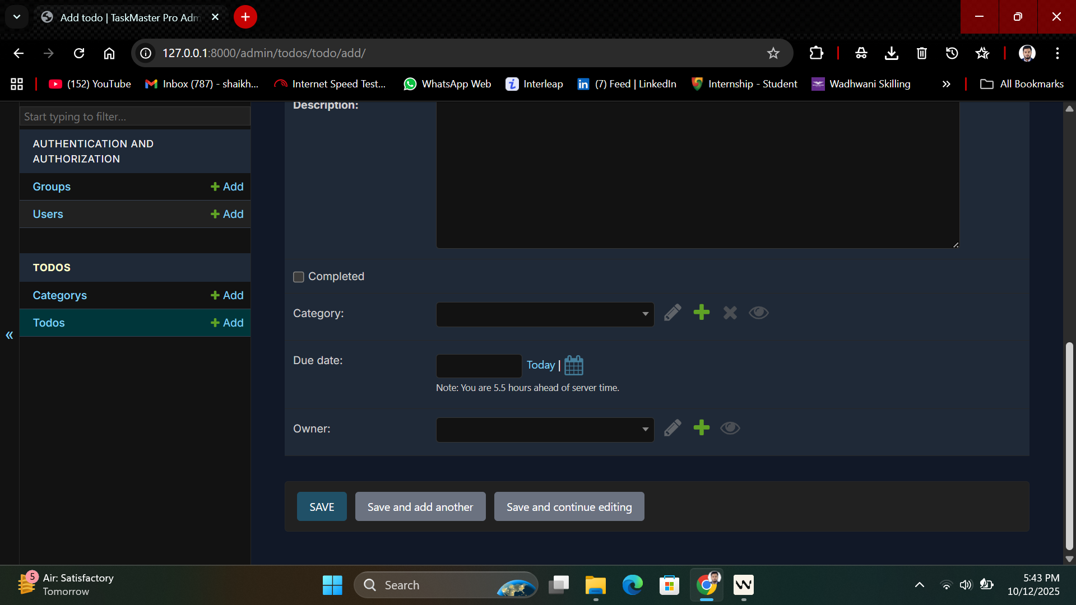Click Add next to Categorys

[227, 295]
